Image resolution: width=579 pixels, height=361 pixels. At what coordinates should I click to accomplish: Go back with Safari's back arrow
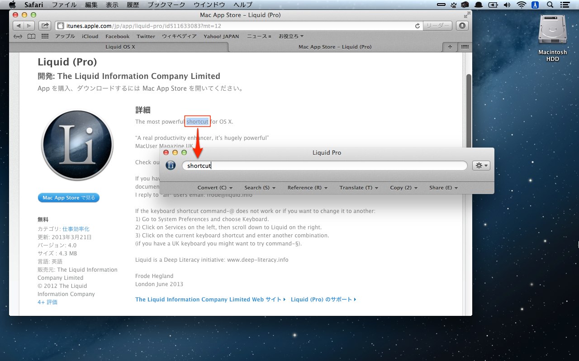19,26
